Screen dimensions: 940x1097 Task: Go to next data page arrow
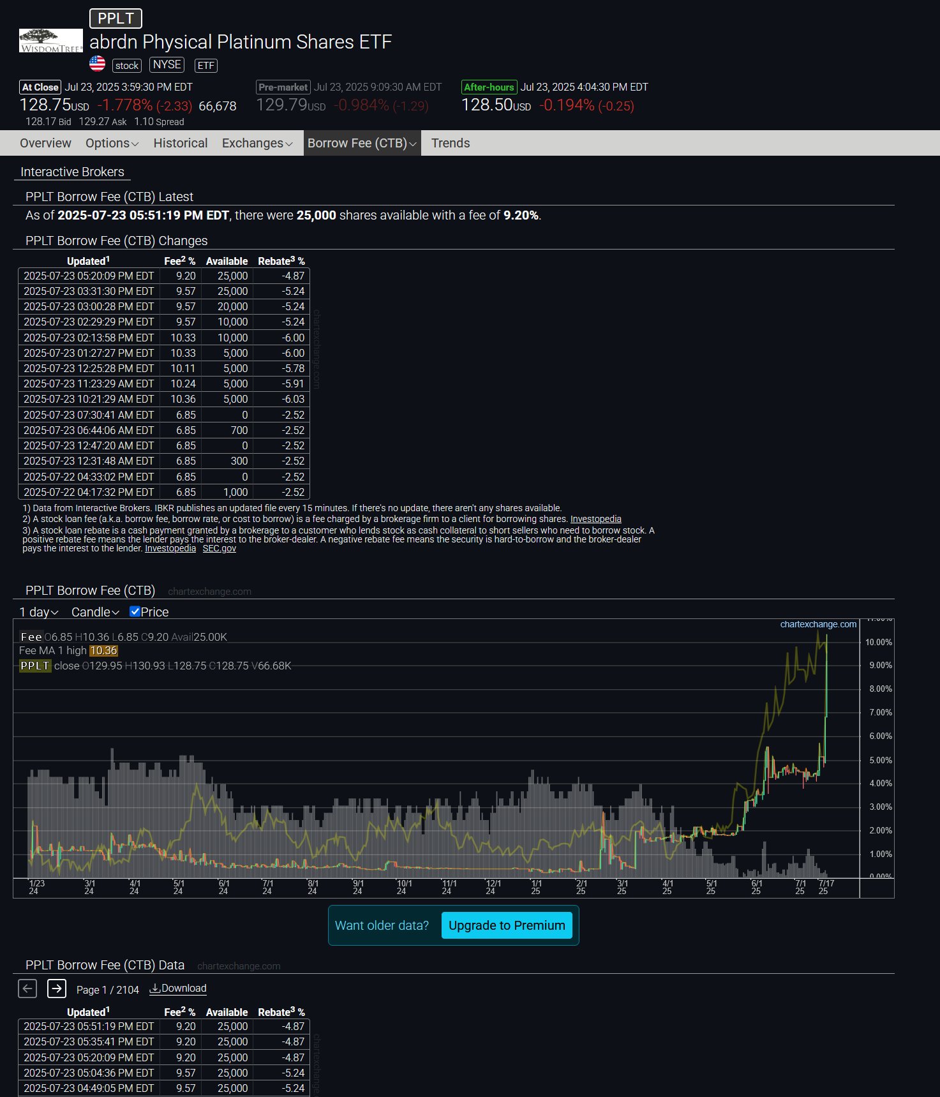click(x=57, y=989)
